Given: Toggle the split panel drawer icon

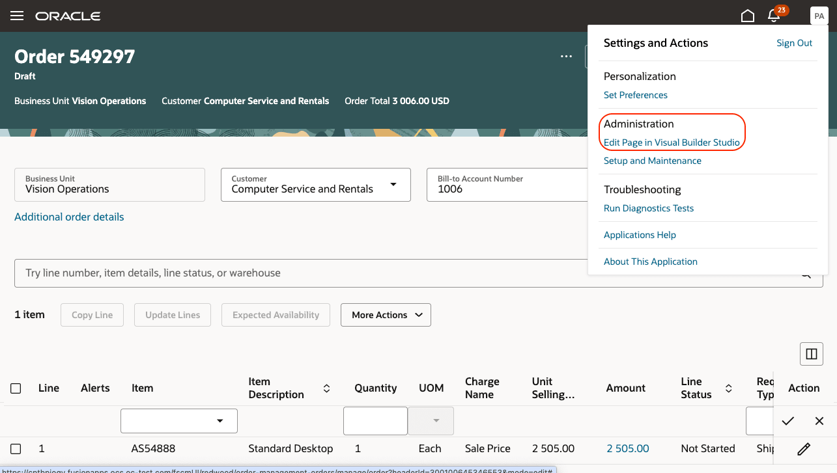Looking at the screenshot, I should click(811, 354).
